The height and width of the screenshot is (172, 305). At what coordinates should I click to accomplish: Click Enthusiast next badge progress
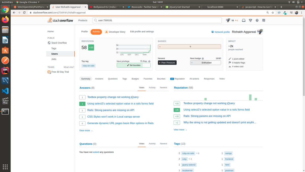point(205,62)
